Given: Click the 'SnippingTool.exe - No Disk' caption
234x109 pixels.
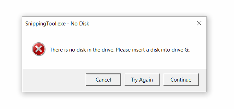Looking at the screenshot, I should [57, 24].
